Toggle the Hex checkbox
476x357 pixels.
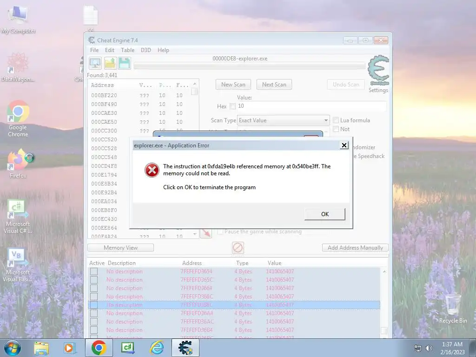[232, 106]
